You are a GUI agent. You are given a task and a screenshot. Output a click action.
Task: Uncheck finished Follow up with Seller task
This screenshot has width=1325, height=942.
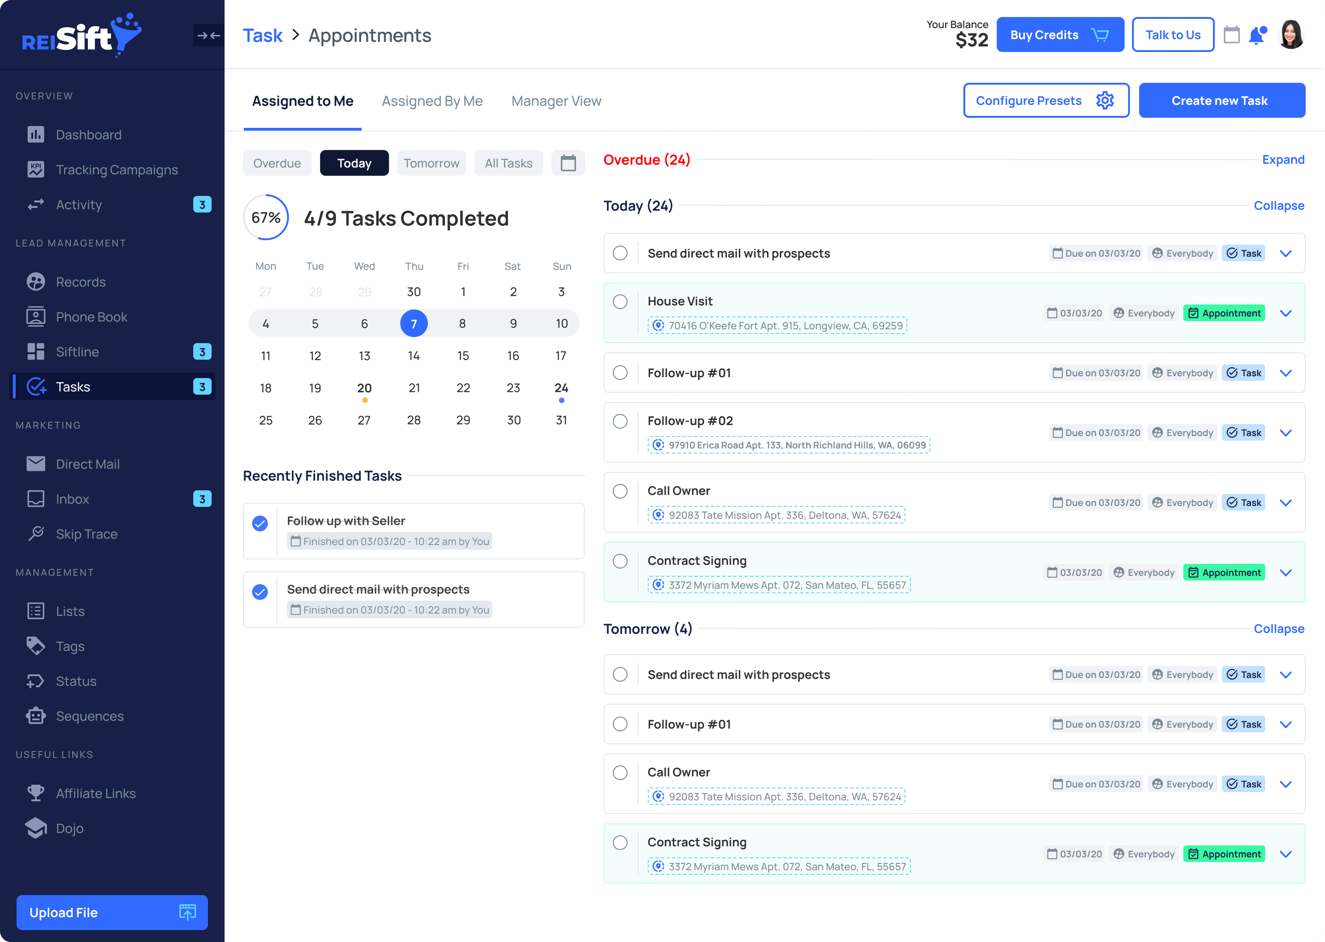point(260,523)
